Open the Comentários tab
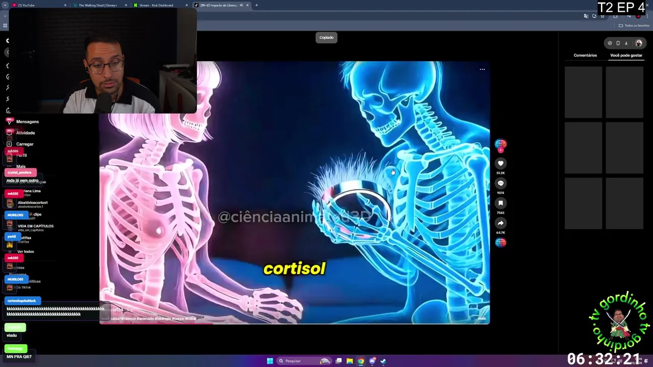The width and height of the screenshot is (653, 367). [585, 55]
